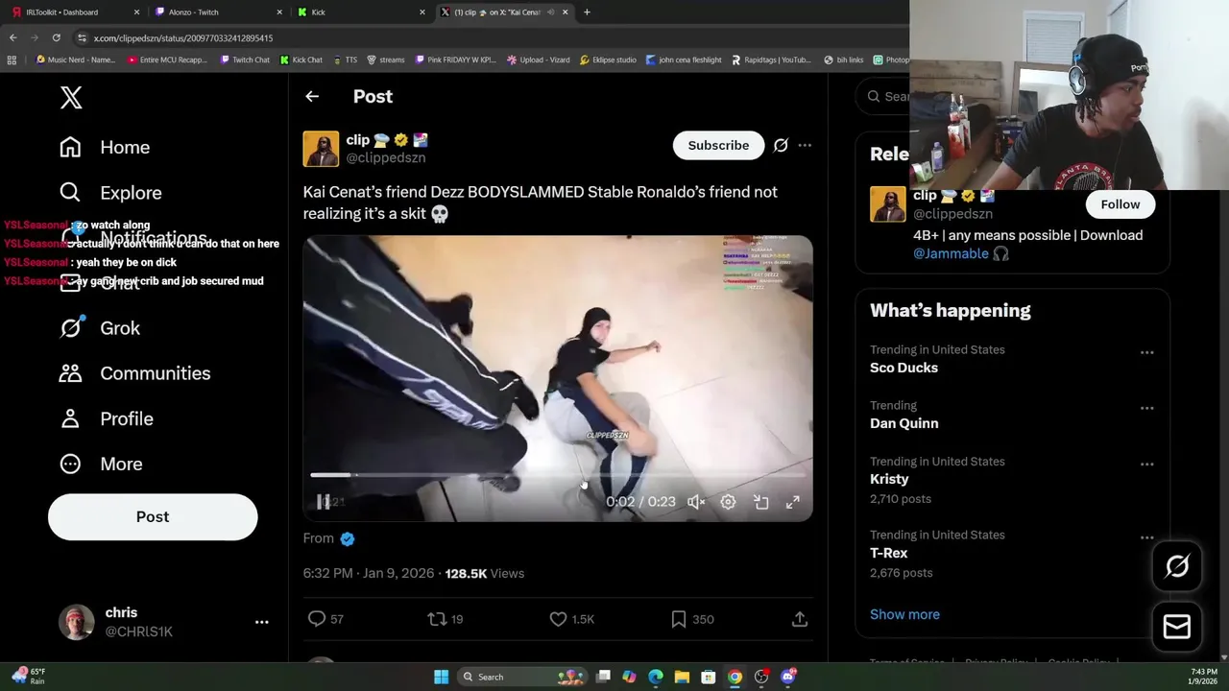The width and height of the screenshot is (1229, 691).
Task: Click Show more under trends
Action: click(x=904, y=614)
